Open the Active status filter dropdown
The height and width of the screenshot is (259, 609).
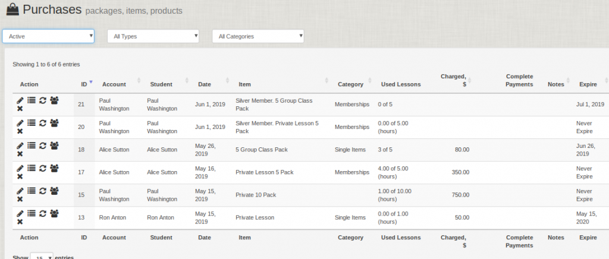[x=48, y=36]
